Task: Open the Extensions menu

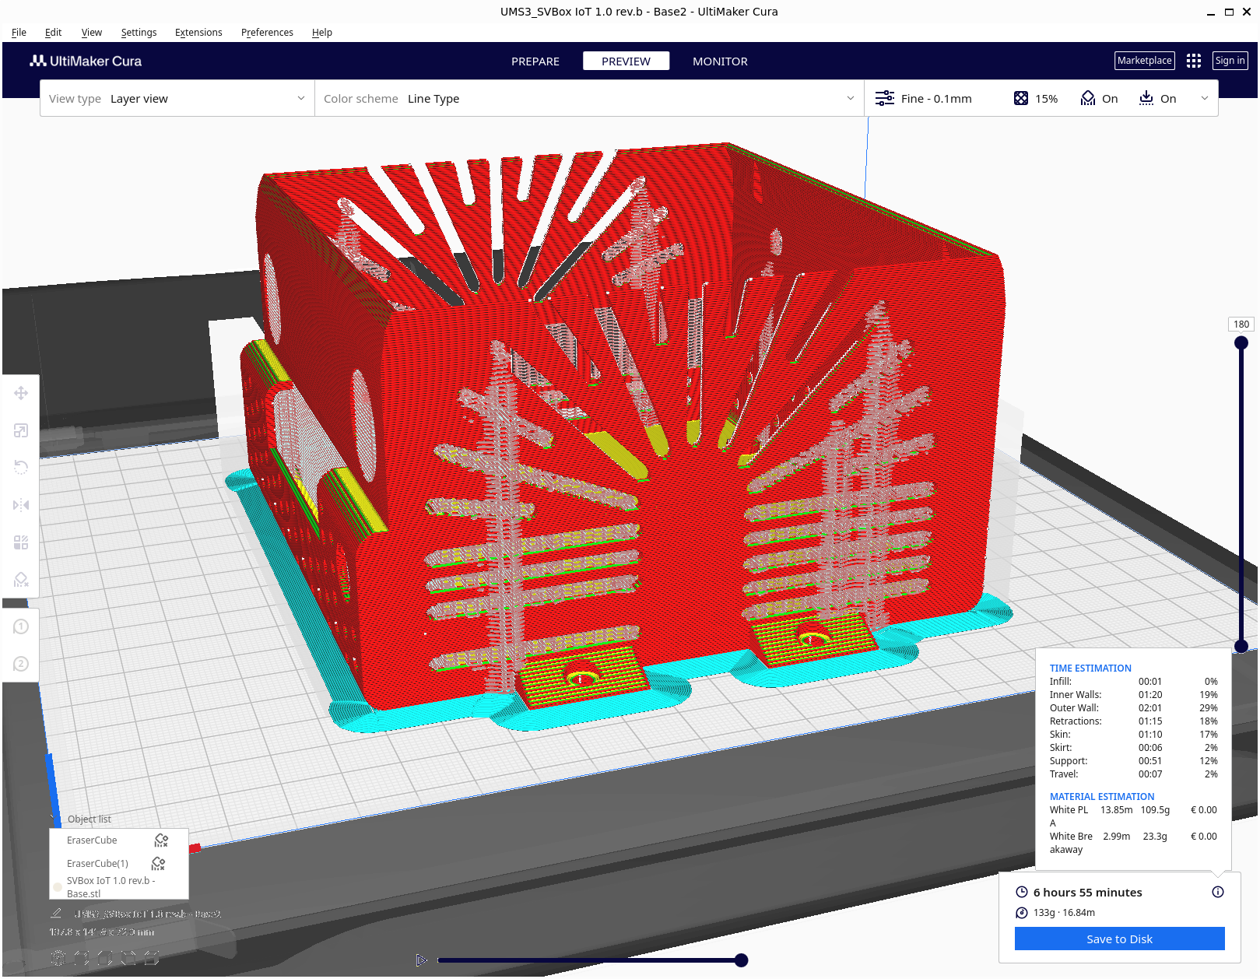Action: 198,33
